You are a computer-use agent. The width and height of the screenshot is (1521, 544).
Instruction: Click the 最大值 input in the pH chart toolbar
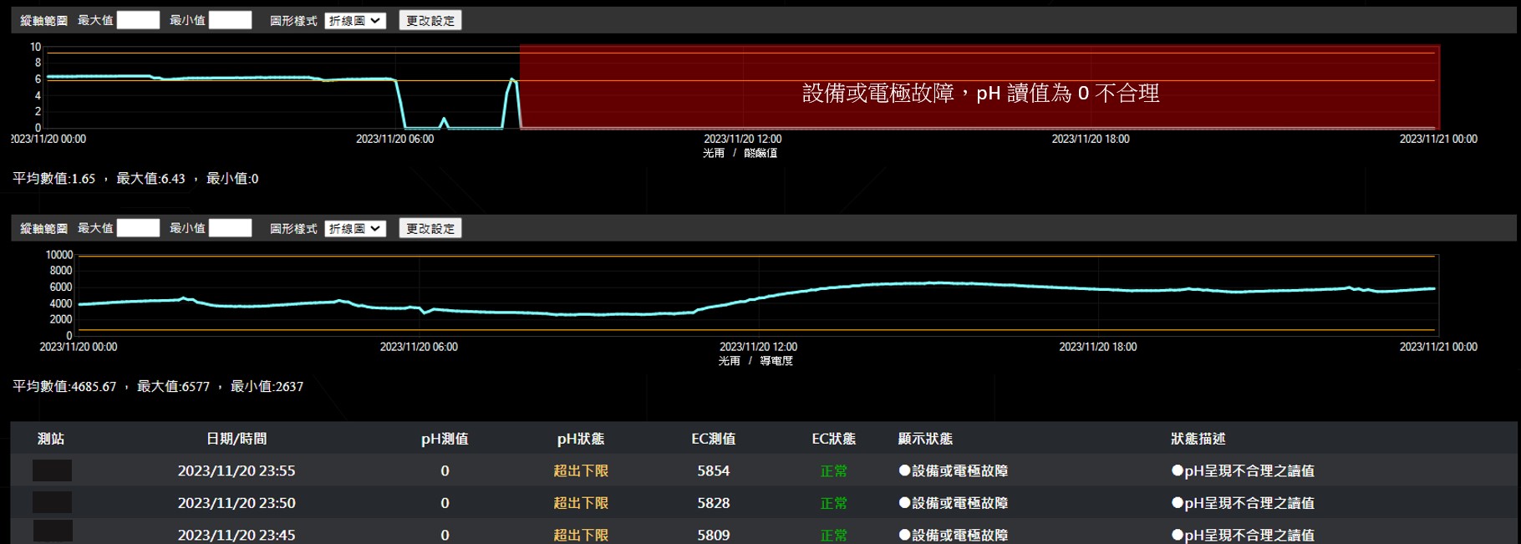[x=138, y=20]
